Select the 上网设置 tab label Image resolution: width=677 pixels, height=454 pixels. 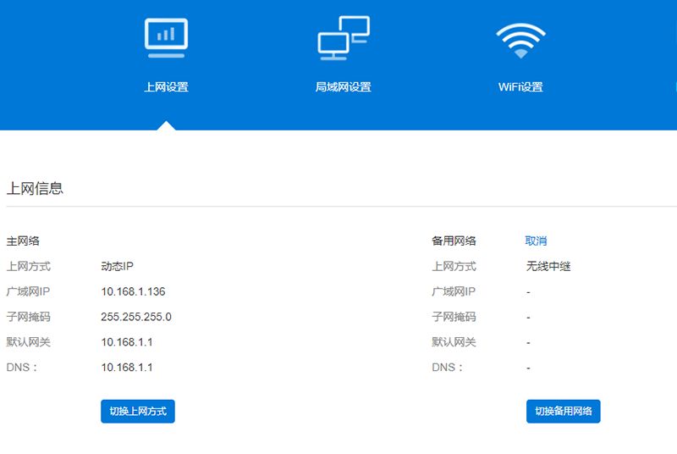point(166,87)
